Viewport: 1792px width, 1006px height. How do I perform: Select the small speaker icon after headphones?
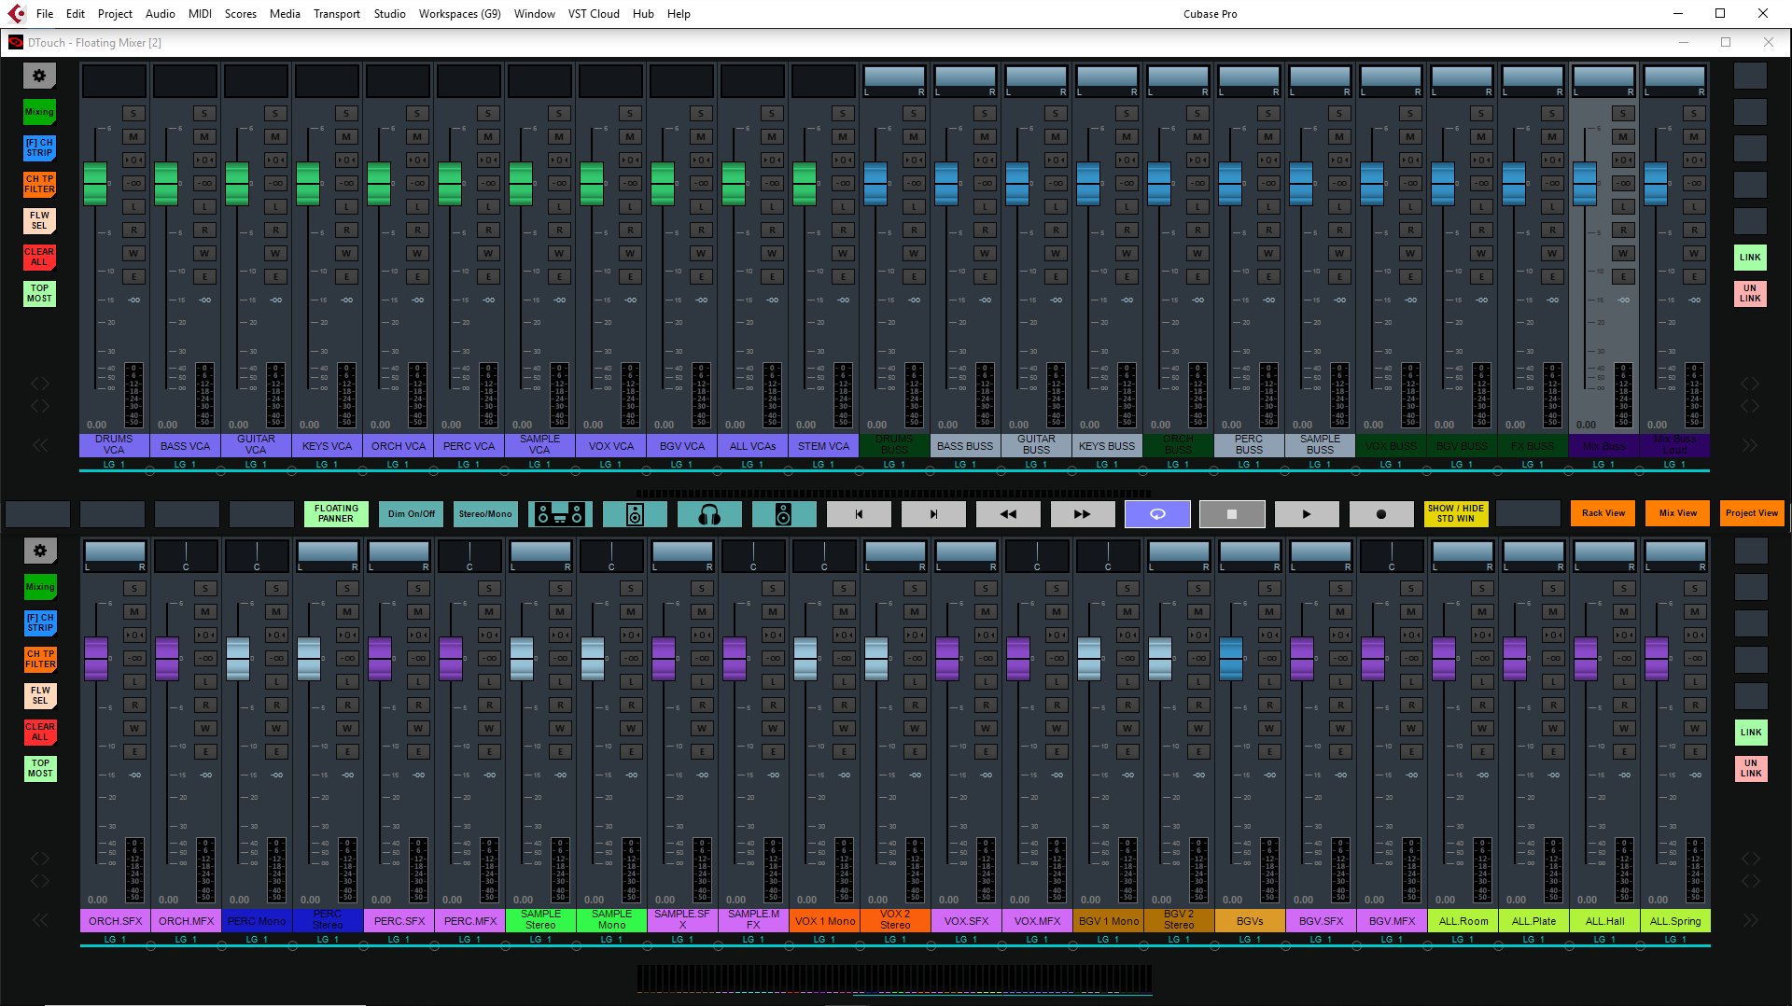pos(784,514)
